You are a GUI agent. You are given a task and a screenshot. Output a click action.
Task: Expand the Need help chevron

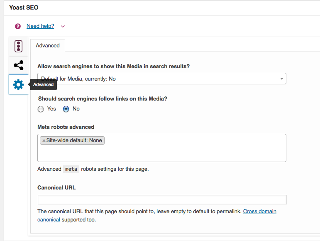tap(63, 26)
